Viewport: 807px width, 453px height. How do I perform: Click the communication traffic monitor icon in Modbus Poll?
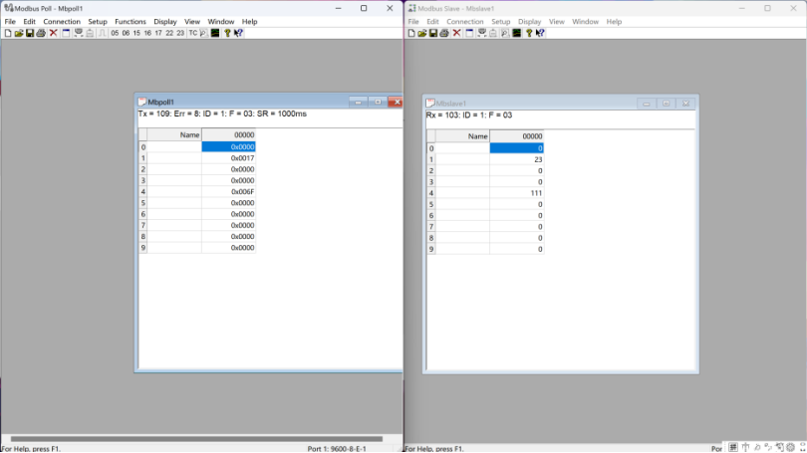point(215,33)
